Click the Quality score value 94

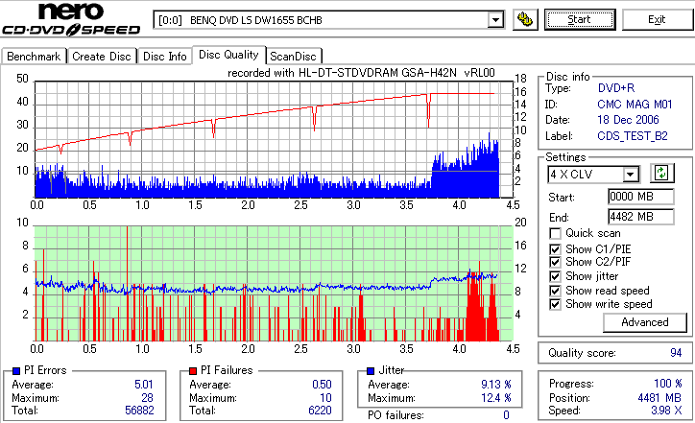676,353
